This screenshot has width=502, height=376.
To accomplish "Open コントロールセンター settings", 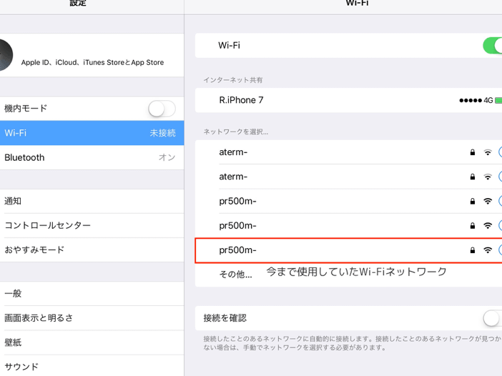I will point(92,225).
